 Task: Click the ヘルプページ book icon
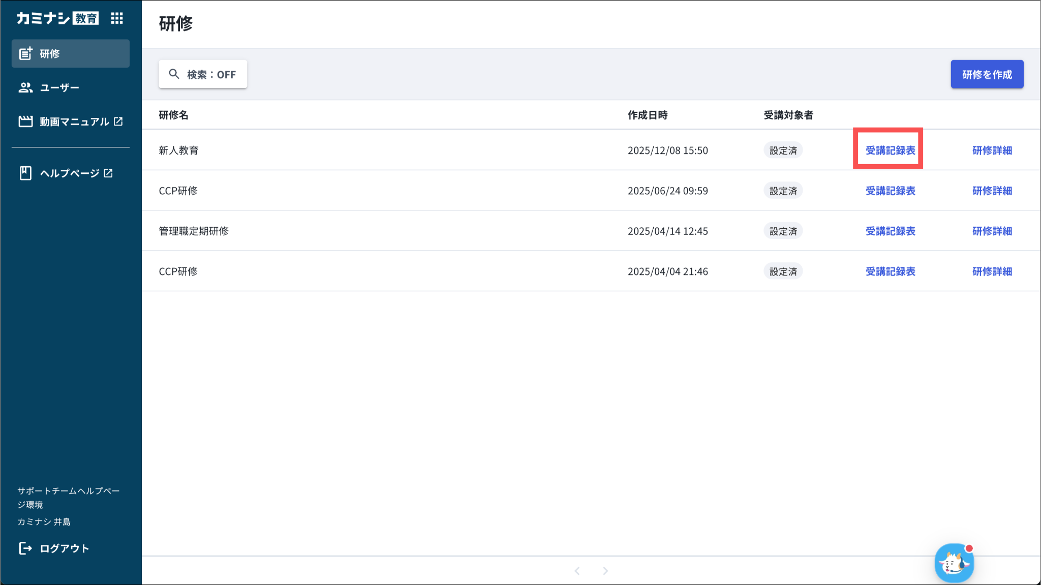pyautogui.click(x=25, y=173)
